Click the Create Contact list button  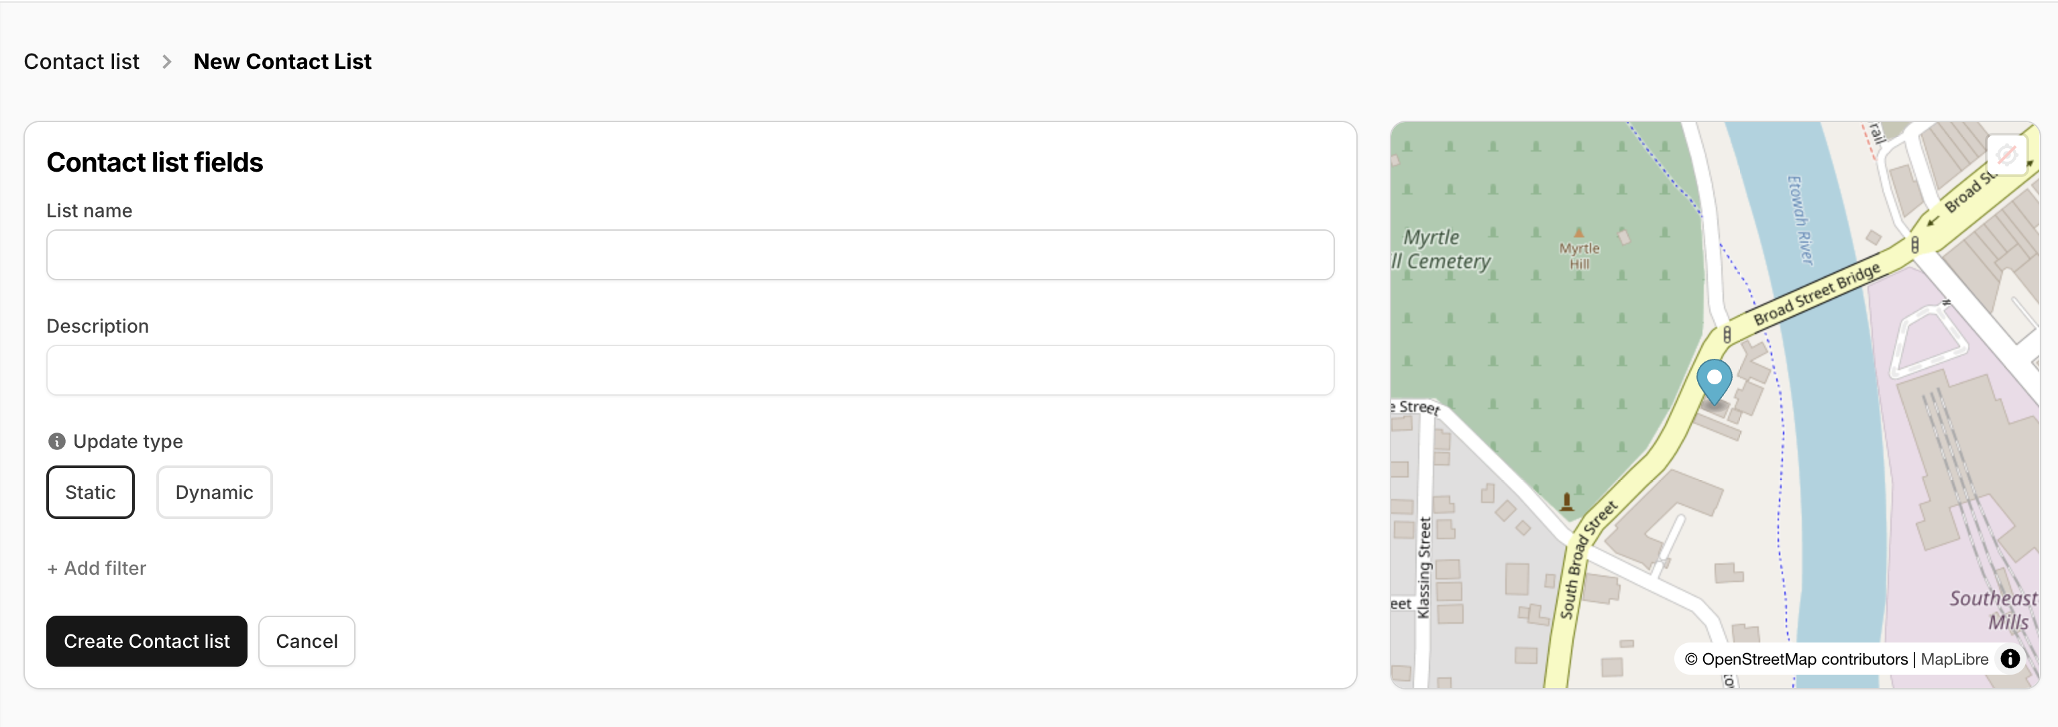(x=146, y=640)
